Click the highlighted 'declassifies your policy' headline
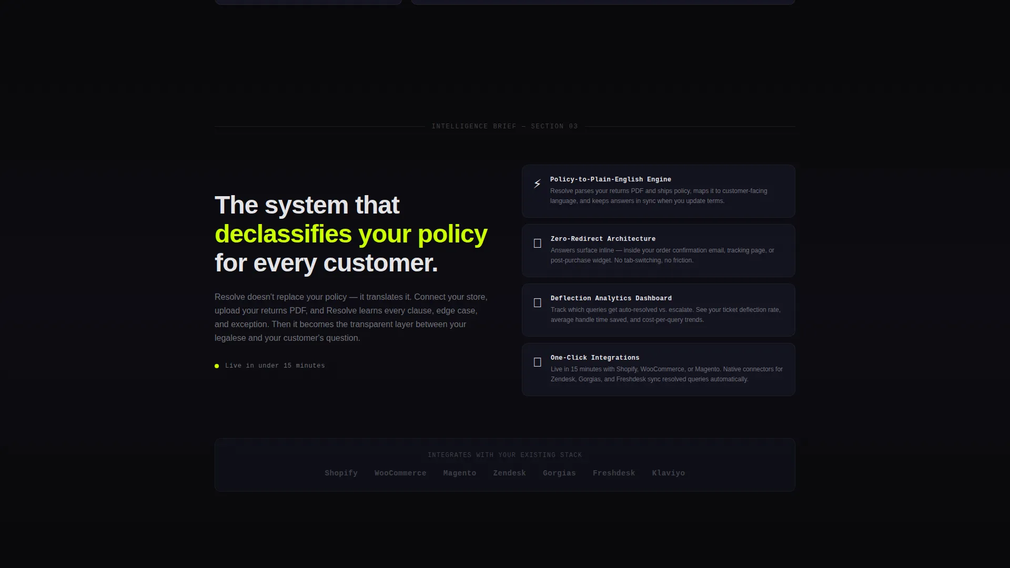Viewport: 1010px width, 568px height. tap(351, 234)
